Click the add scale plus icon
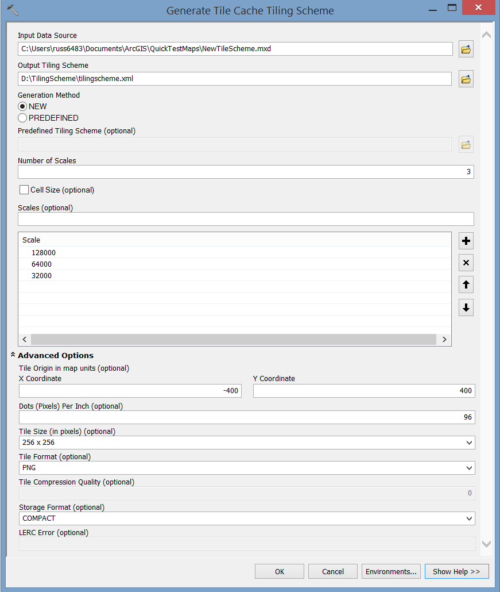 click(466, 241)
